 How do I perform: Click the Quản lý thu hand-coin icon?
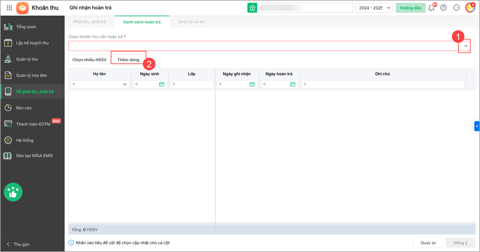(x=8, y=59)
